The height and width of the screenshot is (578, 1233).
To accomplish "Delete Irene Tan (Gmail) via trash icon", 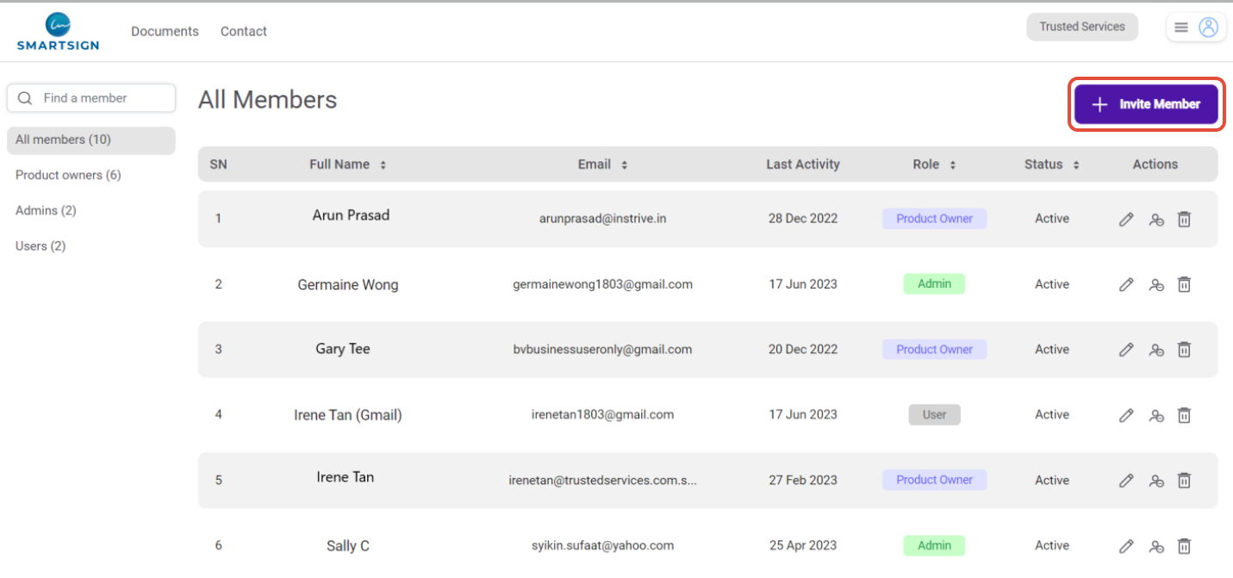I will [x=1184, y=415].
